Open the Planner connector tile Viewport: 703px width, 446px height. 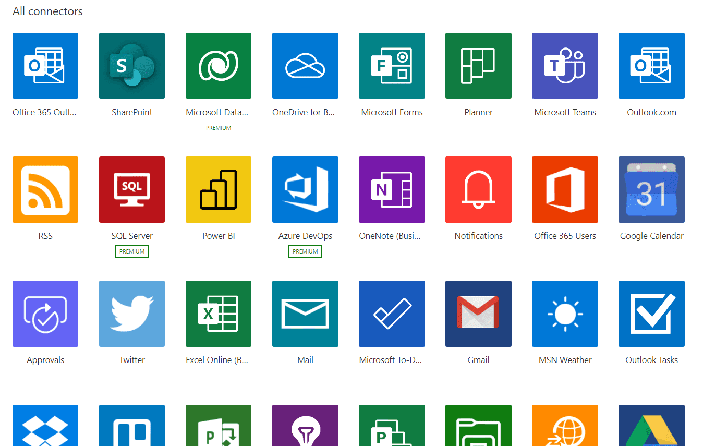[x=478, y=66]
